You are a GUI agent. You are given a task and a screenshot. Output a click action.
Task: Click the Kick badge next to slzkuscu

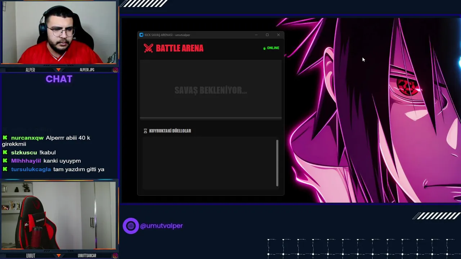click(x=5, y=153)
